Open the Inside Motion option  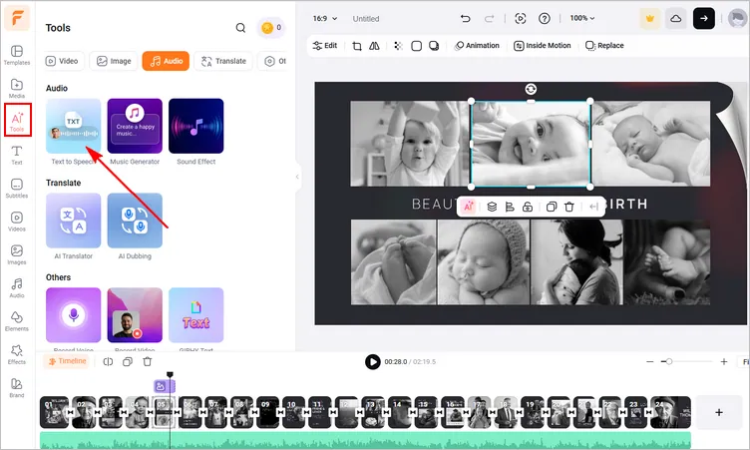coord(542,46)
